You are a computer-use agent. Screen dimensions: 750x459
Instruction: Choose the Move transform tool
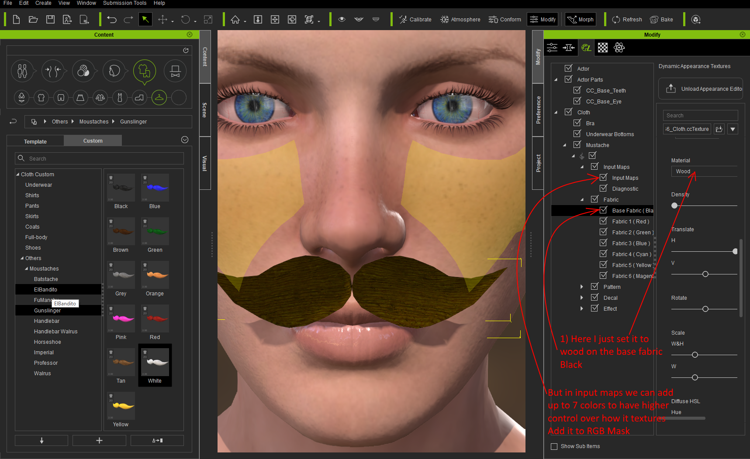click(162, 20)
